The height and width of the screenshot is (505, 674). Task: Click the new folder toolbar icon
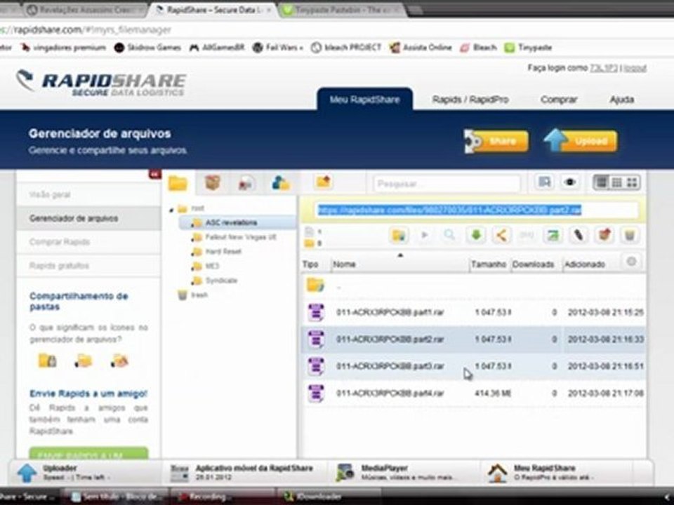point(399,236)
